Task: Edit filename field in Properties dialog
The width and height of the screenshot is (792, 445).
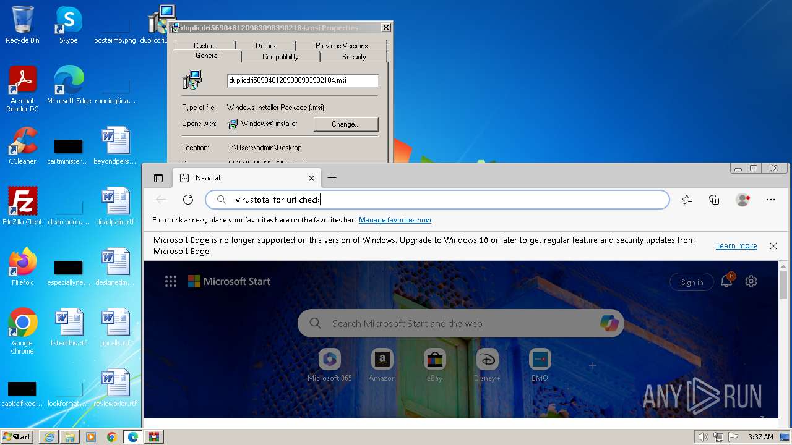Action: [x=303, y=80]
